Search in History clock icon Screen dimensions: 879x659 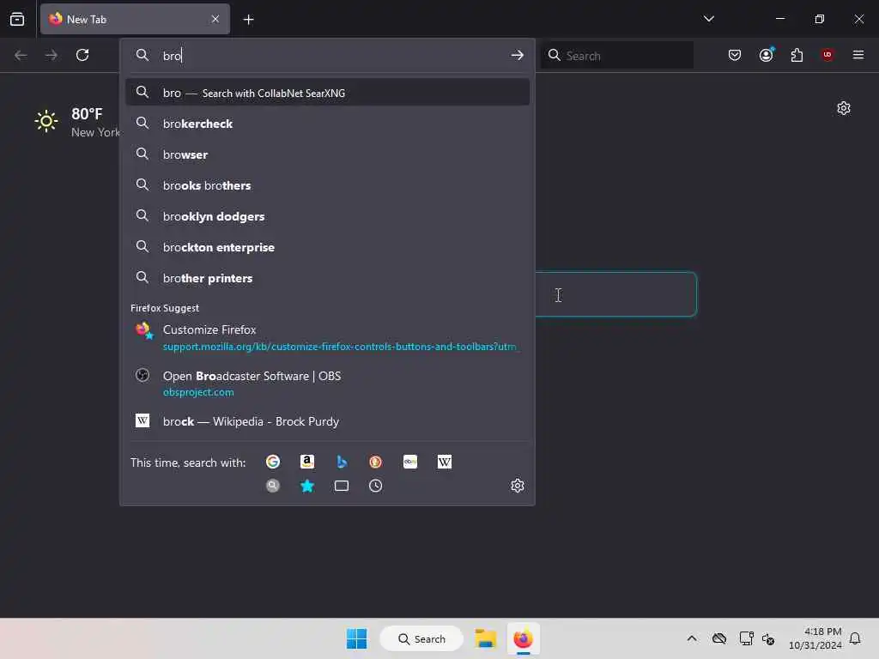(x=376, y=486)
